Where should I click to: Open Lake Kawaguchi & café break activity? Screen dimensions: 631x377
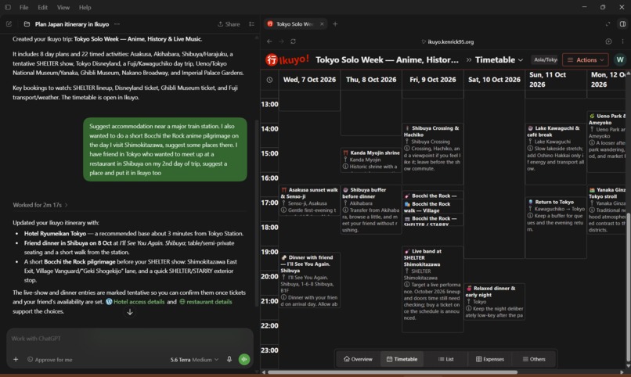556,154
